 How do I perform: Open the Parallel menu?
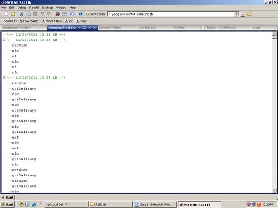tap(34, 8)
